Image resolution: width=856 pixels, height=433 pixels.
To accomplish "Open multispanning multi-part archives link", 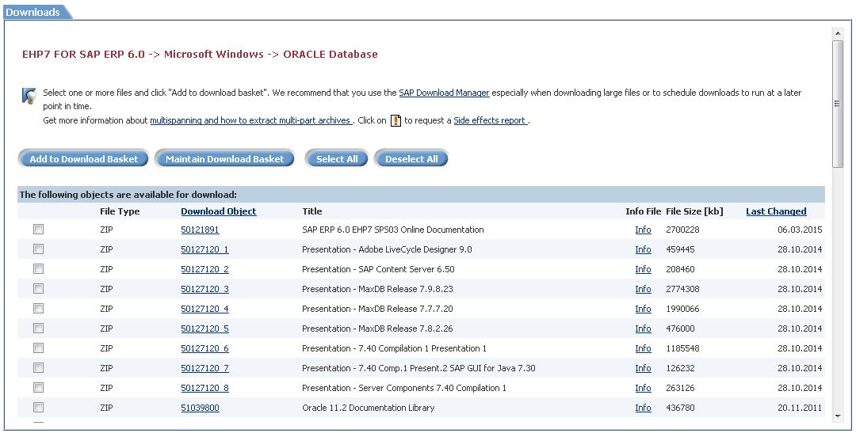I will pyautogui.click(x=250, y=120).
